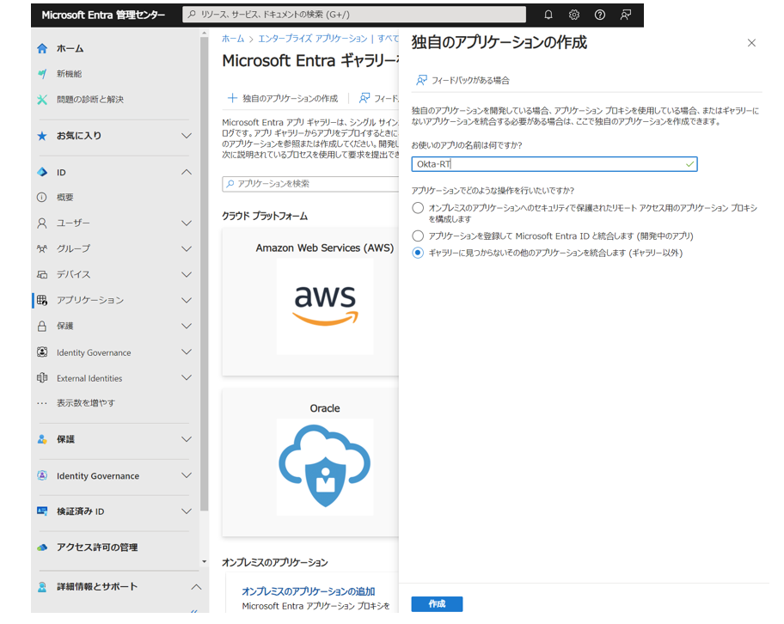Viewport: 784px width, 624px height.
Task: Choose the 開発中のアプリ registration radio option
Action: pos(418,236)
